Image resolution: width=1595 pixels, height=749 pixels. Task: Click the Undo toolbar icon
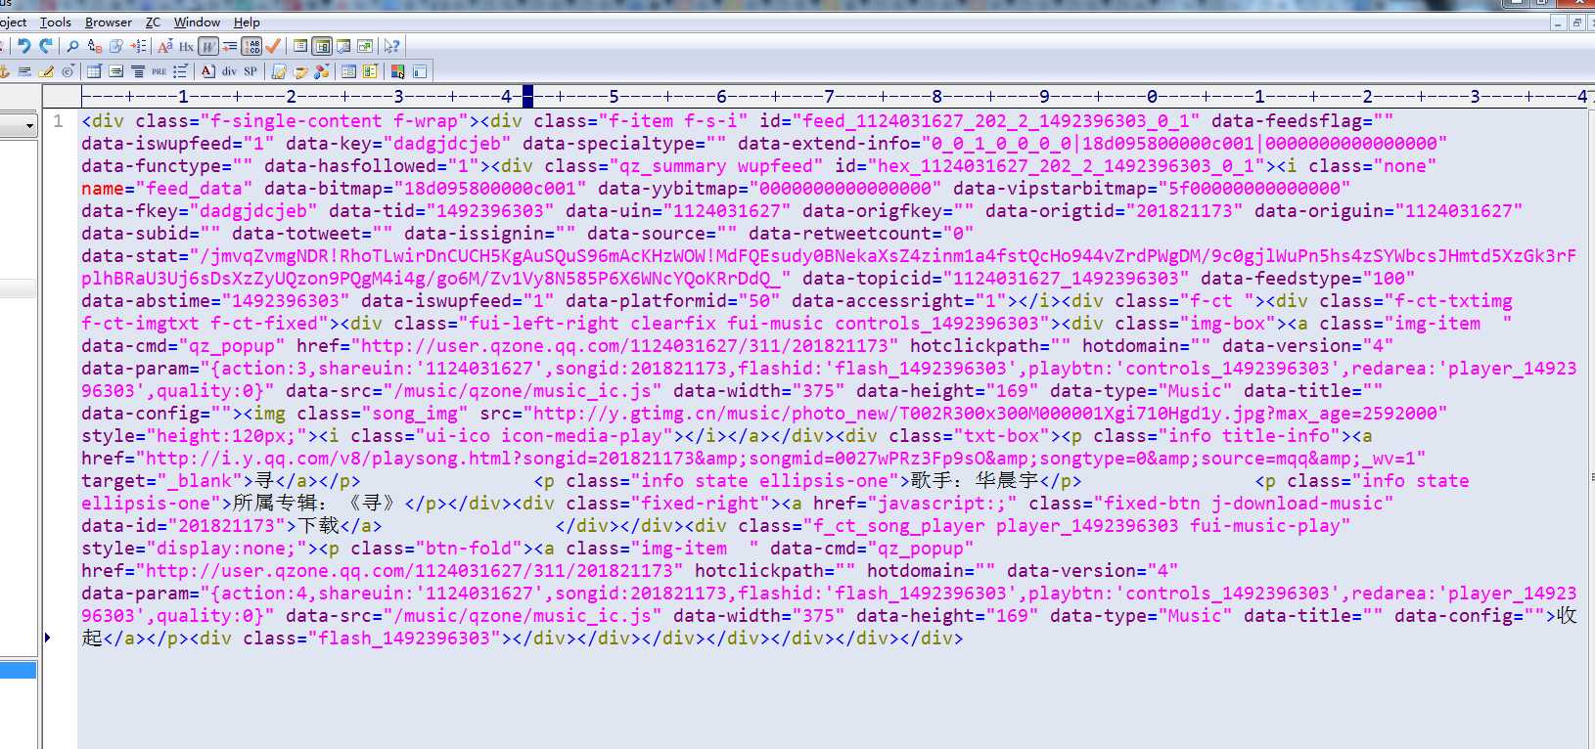[24, 46]
